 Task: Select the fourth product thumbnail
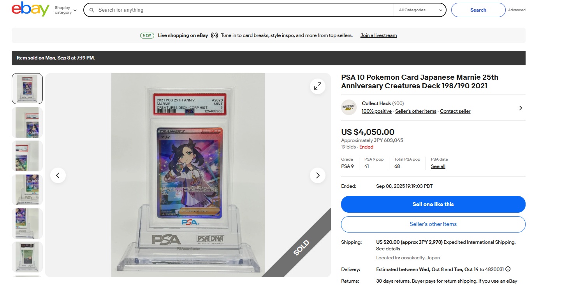27,190
